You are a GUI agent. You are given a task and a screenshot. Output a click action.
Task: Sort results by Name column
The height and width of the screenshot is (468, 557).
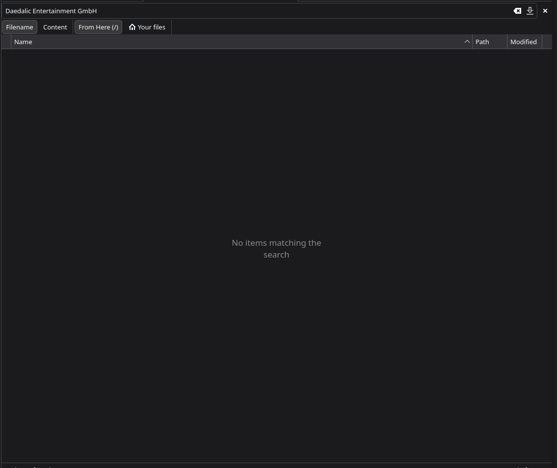241,42
